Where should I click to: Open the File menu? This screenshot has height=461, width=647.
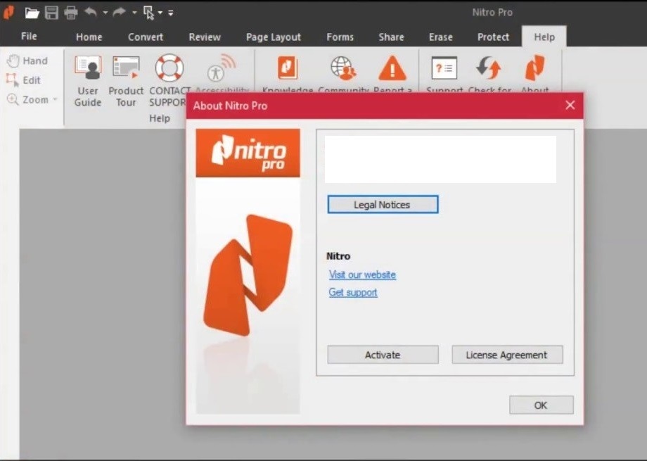click(29, 37)
